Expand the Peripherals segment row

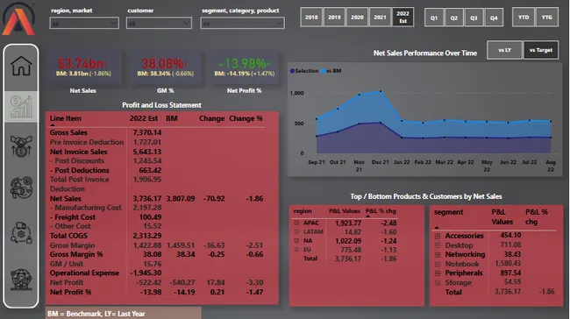point(438,273)
